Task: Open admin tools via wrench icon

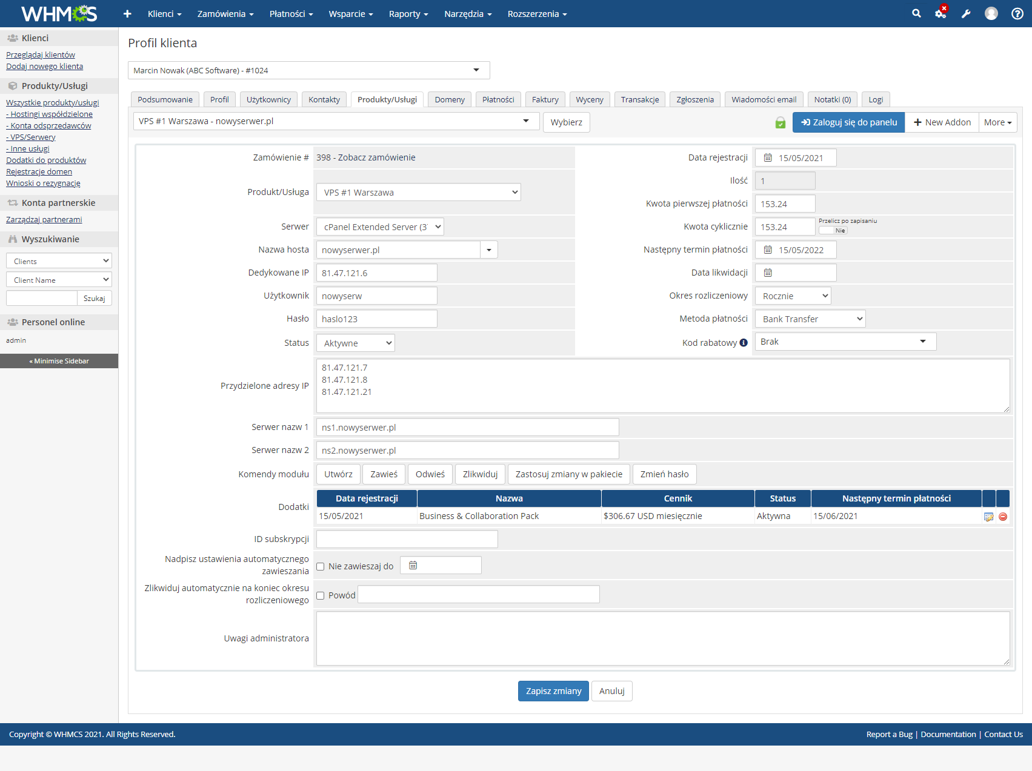Action: coord(966,13)
